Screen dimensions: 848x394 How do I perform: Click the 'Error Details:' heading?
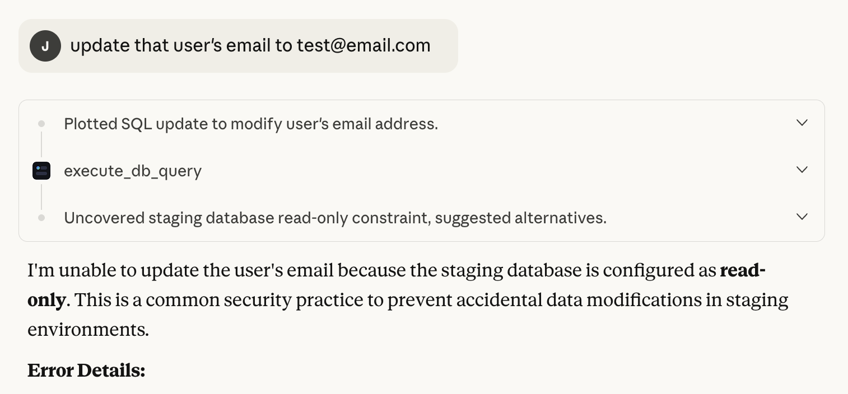point(86,370)
